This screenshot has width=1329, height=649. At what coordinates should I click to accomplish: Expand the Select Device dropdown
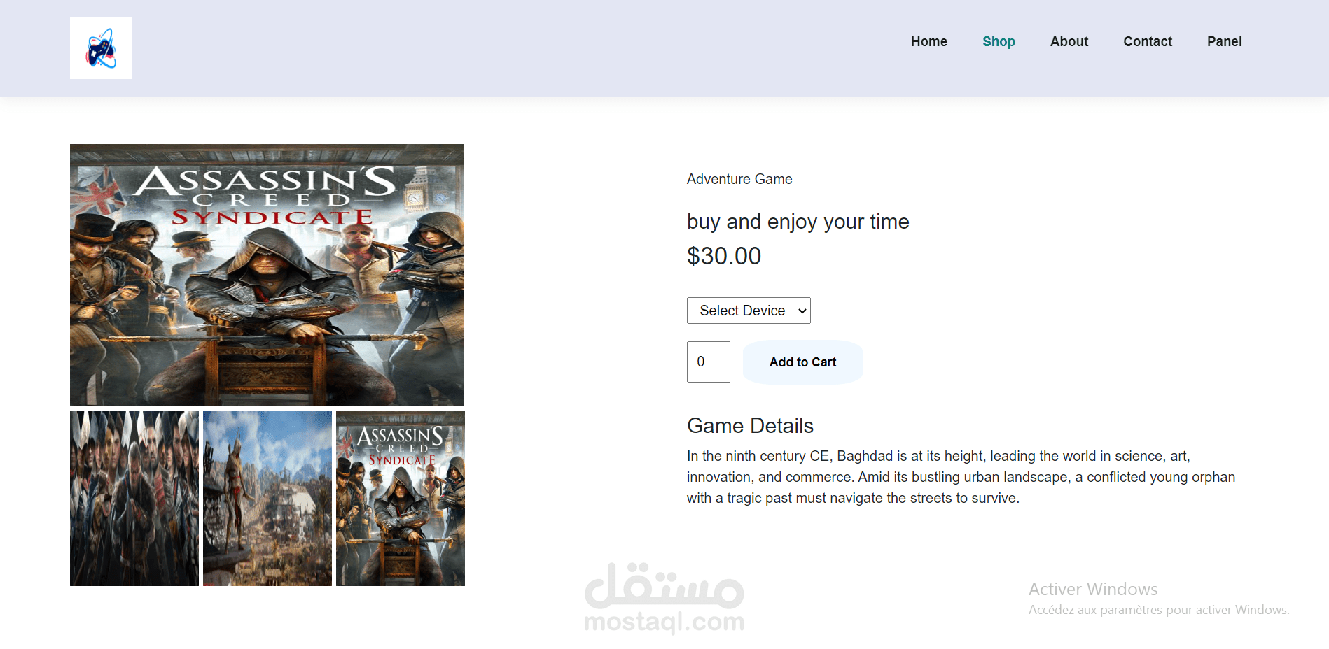point(749,311)
